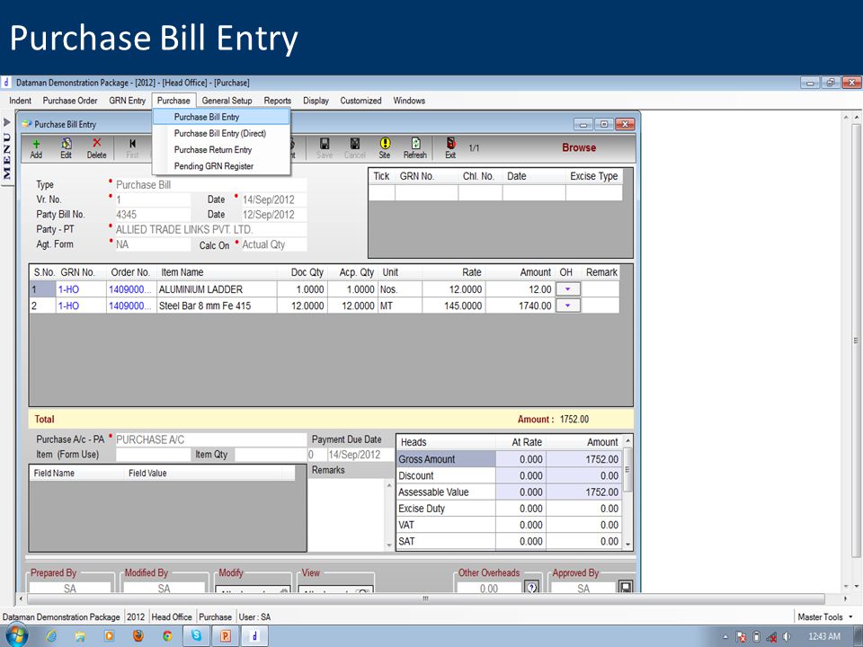Select Pending GRN Register menu item
Viewport: 863px width, 647px height.
tap(221, 166)
